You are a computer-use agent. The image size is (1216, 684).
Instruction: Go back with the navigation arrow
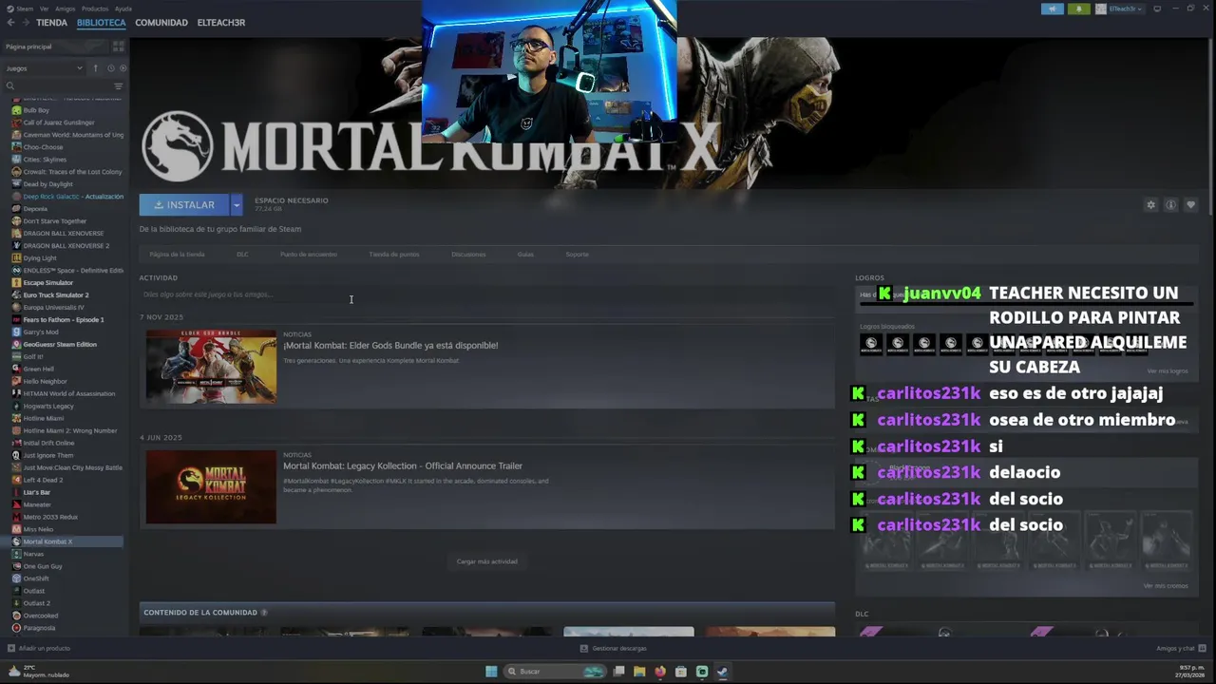[10, 22]
